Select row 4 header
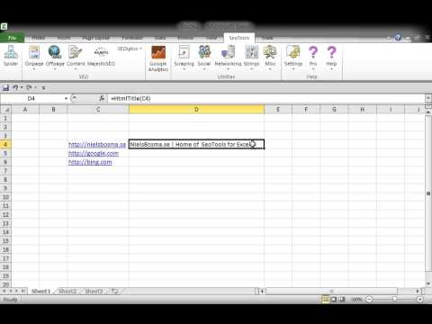This screenshot has width=432, height=324. [5, 144]
